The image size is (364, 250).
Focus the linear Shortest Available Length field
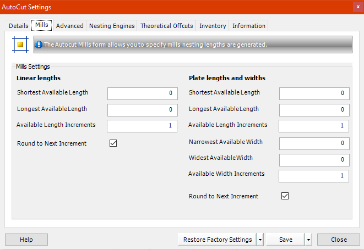pyautogui.click(x=143, y=93)
